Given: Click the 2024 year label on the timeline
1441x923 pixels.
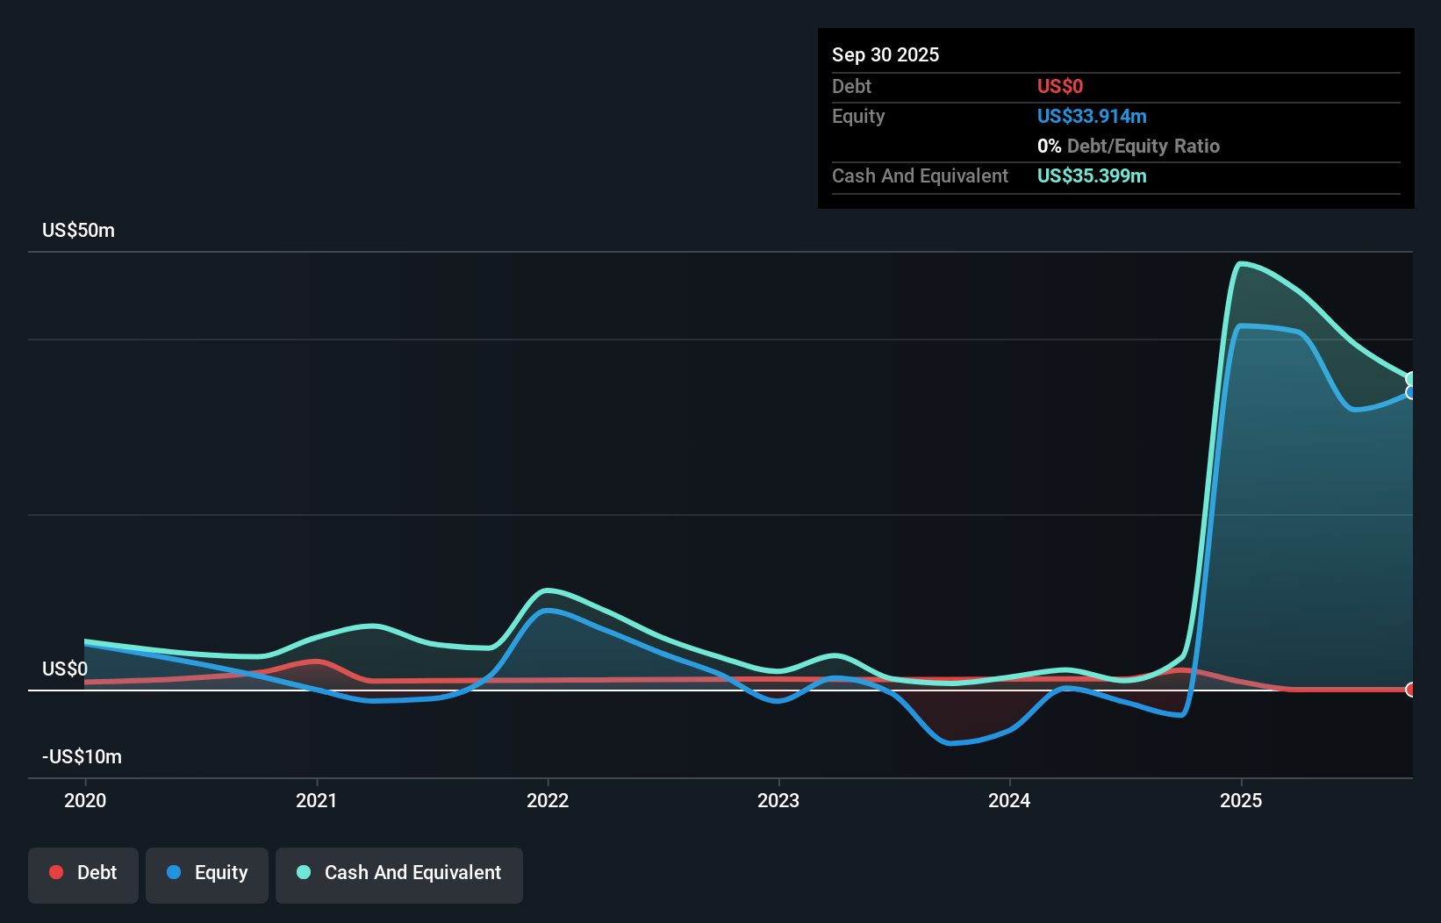Looking at the screenshot, I should pos(1009,800).
